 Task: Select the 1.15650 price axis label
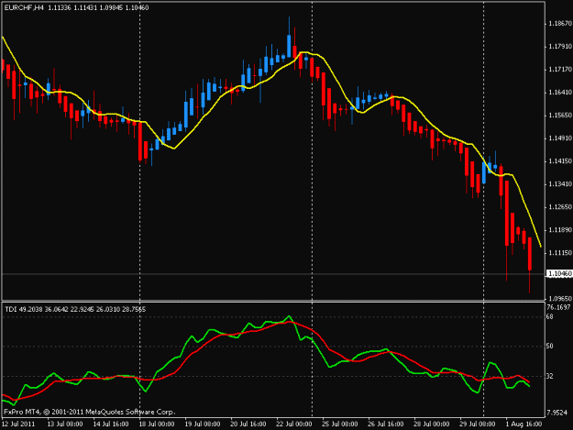(x=560, y=116)
